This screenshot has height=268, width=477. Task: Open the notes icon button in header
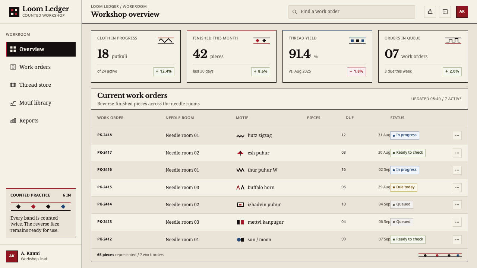click(x=445, y=12)
